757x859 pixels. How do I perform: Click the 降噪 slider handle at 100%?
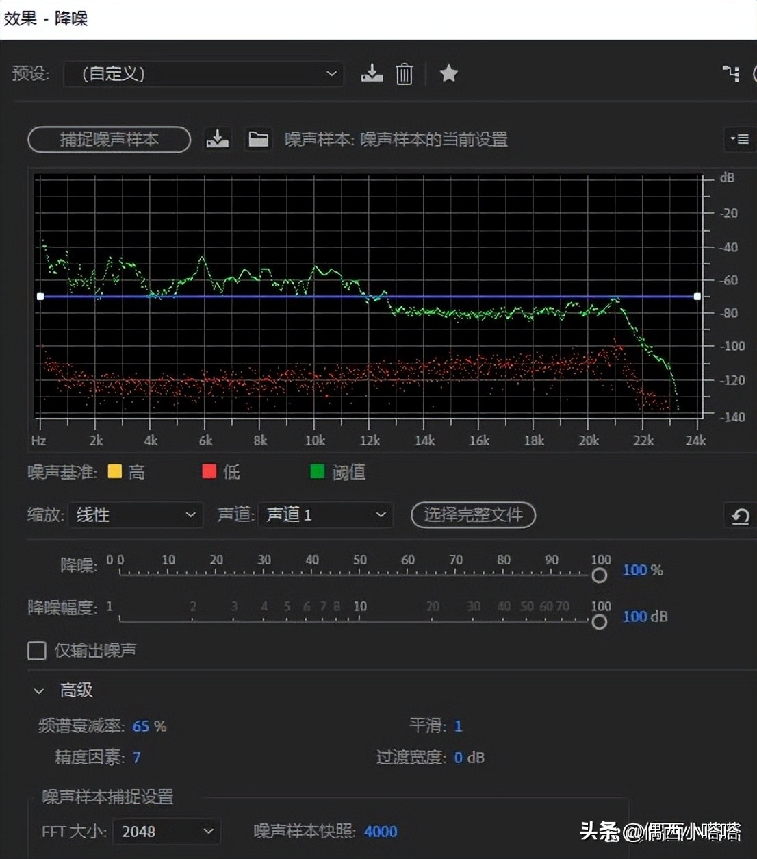600,575
